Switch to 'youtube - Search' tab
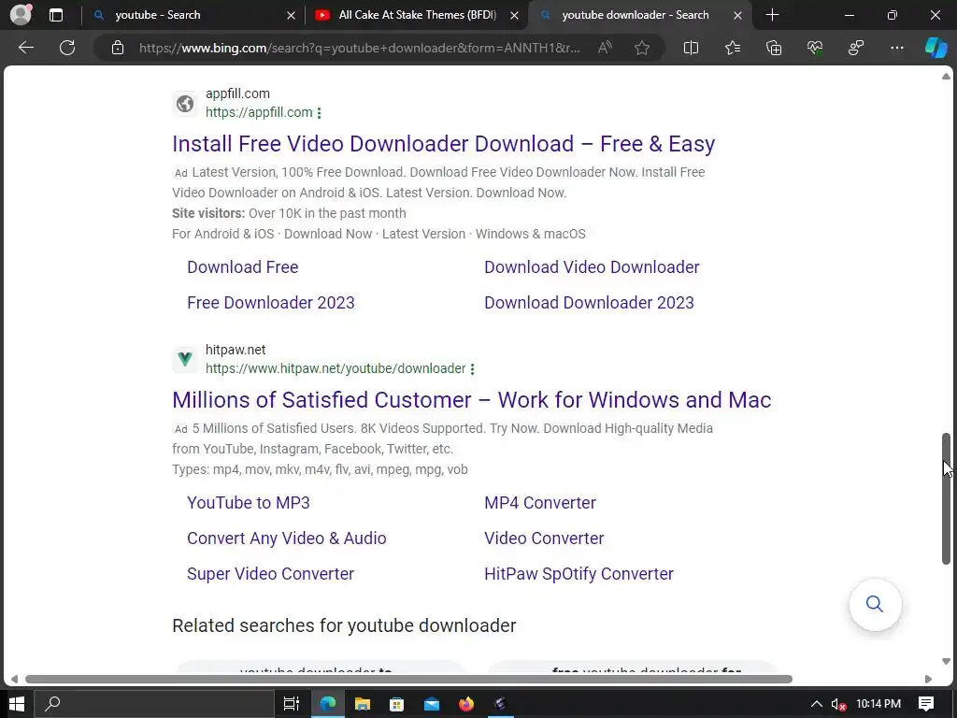Viewport: 957px width, 718px height. [193, 15]
